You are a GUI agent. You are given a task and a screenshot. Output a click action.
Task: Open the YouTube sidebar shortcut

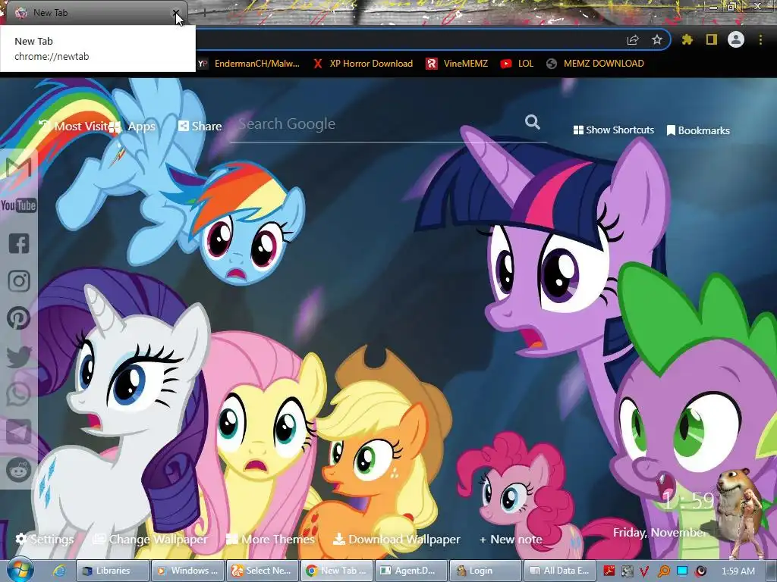point(18,205)
